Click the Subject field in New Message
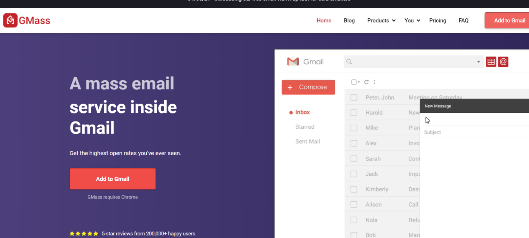The height and width of the screenshot is (238, 529). (475, 132)
